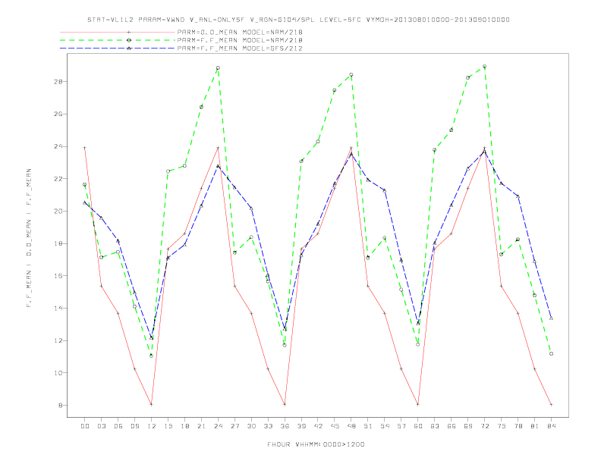Click x-axis tick label 51
The height and width of the screenshot is (464, 601).
click(x=368, y=426)
